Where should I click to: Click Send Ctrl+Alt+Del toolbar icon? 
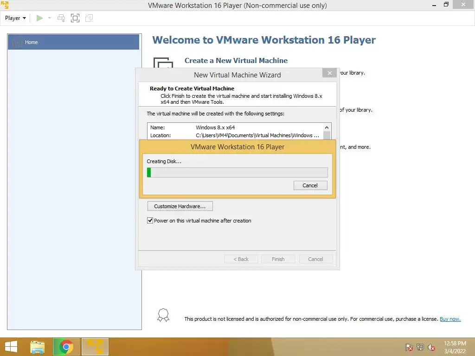(61, 18)
